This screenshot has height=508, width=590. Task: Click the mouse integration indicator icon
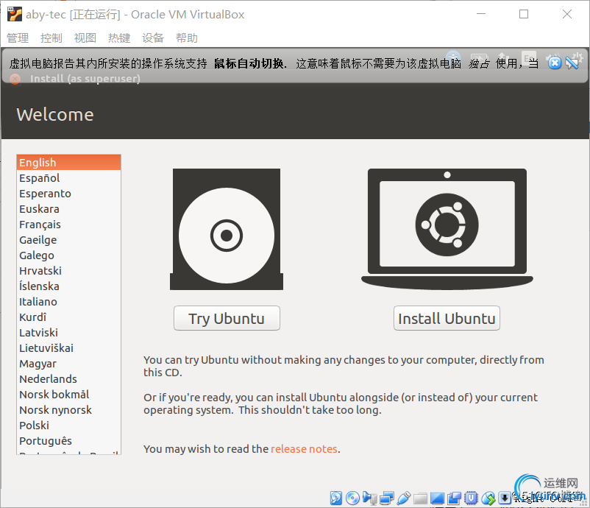pos(488,498)
